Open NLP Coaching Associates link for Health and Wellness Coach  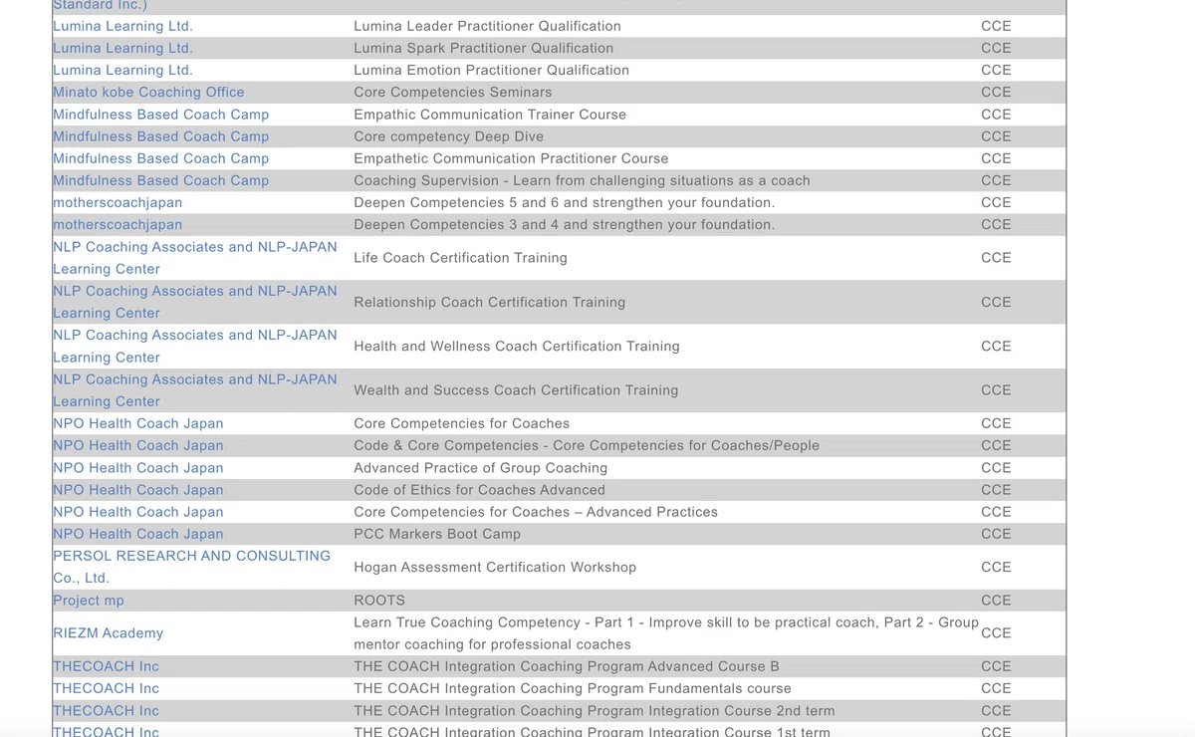(195, 346)
